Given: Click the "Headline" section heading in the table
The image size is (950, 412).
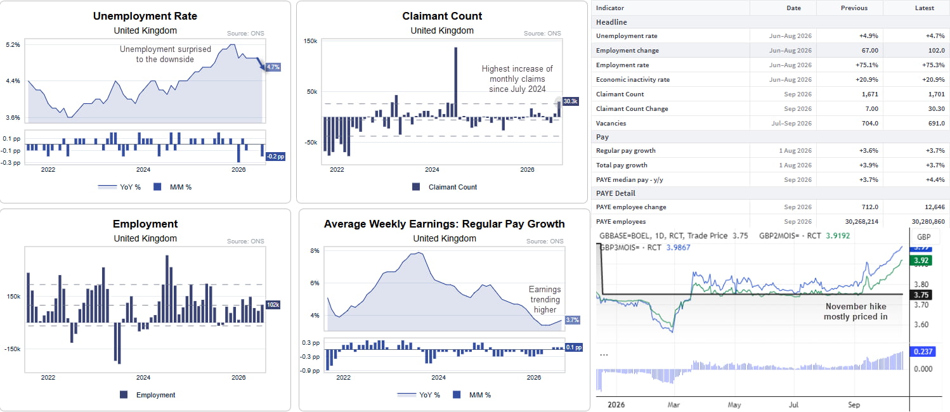Looking at the screenshot, I should 611,22.
